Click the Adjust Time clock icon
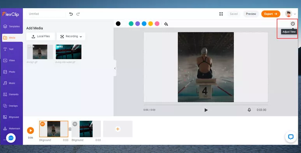 pyautogui.click(x=292, y=24)
